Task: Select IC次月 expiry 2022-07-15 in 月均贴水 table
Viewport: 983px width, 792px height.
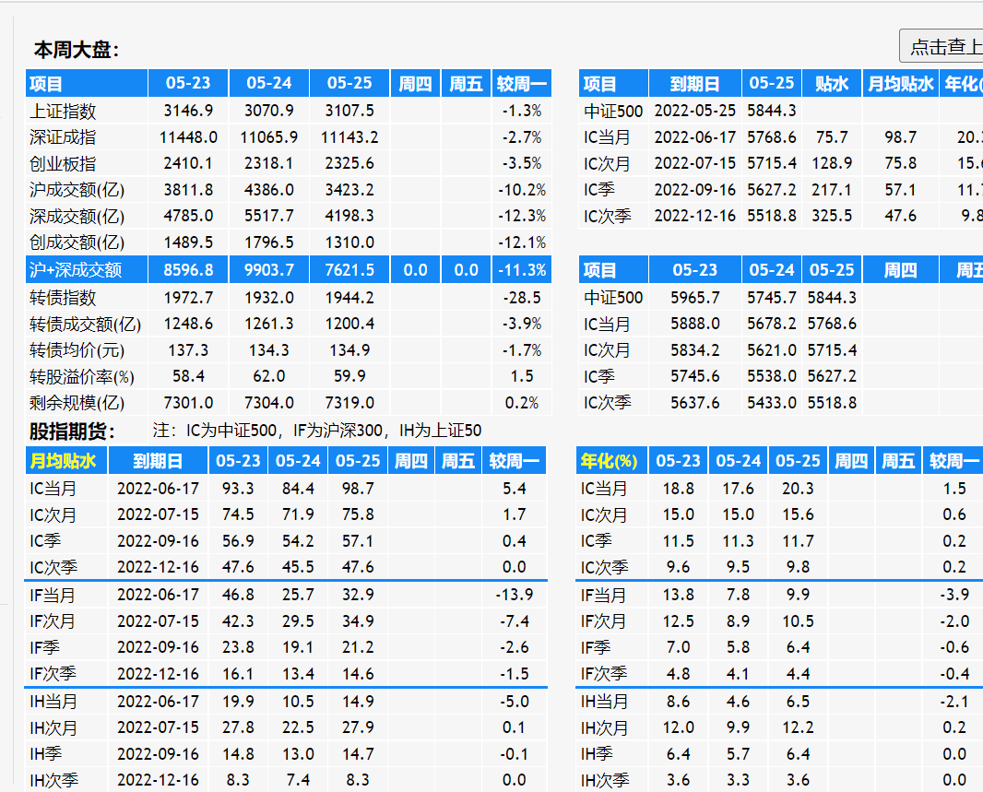Action: pyautogui.click(x=158, y=514)
